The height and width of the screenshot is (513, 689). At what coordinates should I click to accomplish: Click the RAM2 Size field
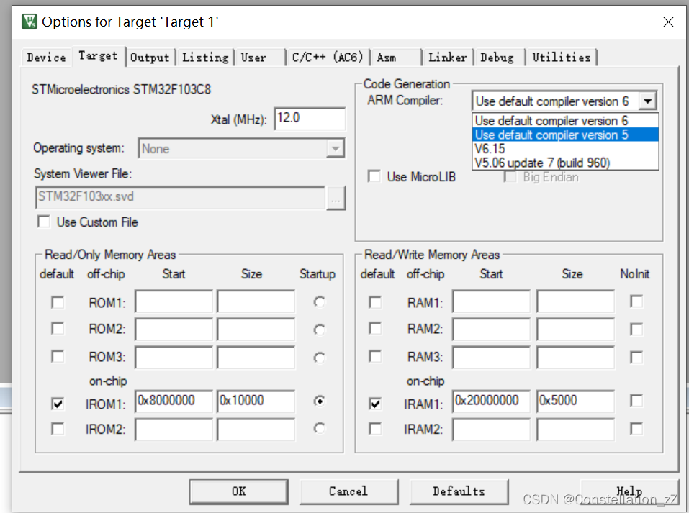pos(576,330)
